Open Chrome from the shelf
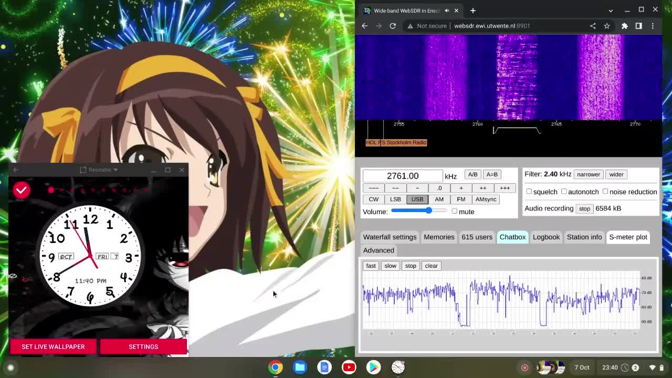 pos(276,367)
